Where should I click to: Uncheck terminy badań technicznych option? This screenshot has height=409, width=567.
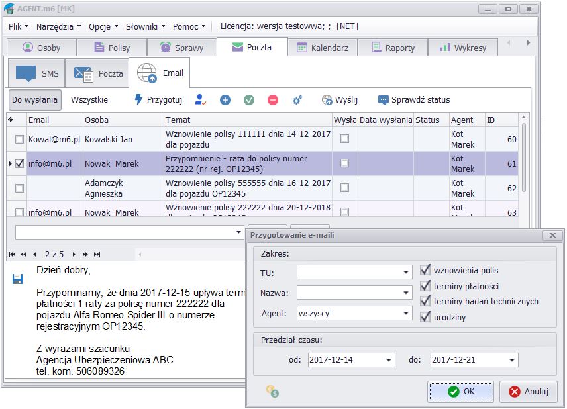(425, 301)
